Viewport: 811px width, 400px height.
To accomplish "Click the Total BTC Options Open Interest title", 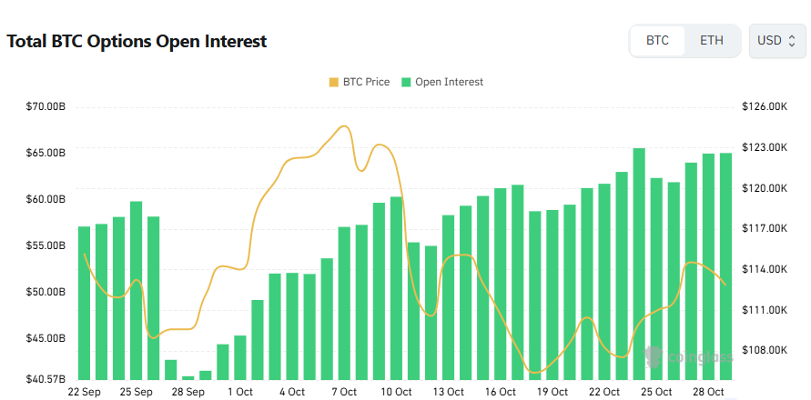I will point(137,42).
